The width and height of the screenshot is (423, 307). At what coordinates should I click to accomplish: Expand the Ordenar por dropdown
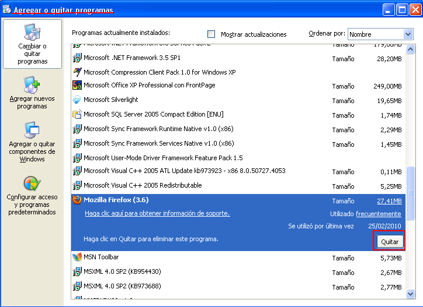408,34
